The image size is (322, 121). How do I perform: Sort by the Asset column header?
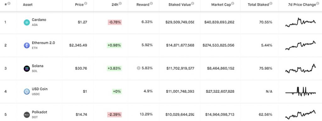coord(28,4)
